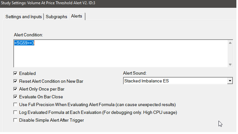The height and width of the screenshot is (134, 238).
Task: Open the Subgraphs tab
Action: click(x=56, y=17)
